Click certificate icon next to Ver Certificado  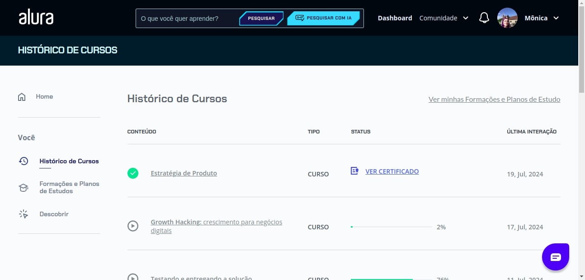(x=355, y=171)
